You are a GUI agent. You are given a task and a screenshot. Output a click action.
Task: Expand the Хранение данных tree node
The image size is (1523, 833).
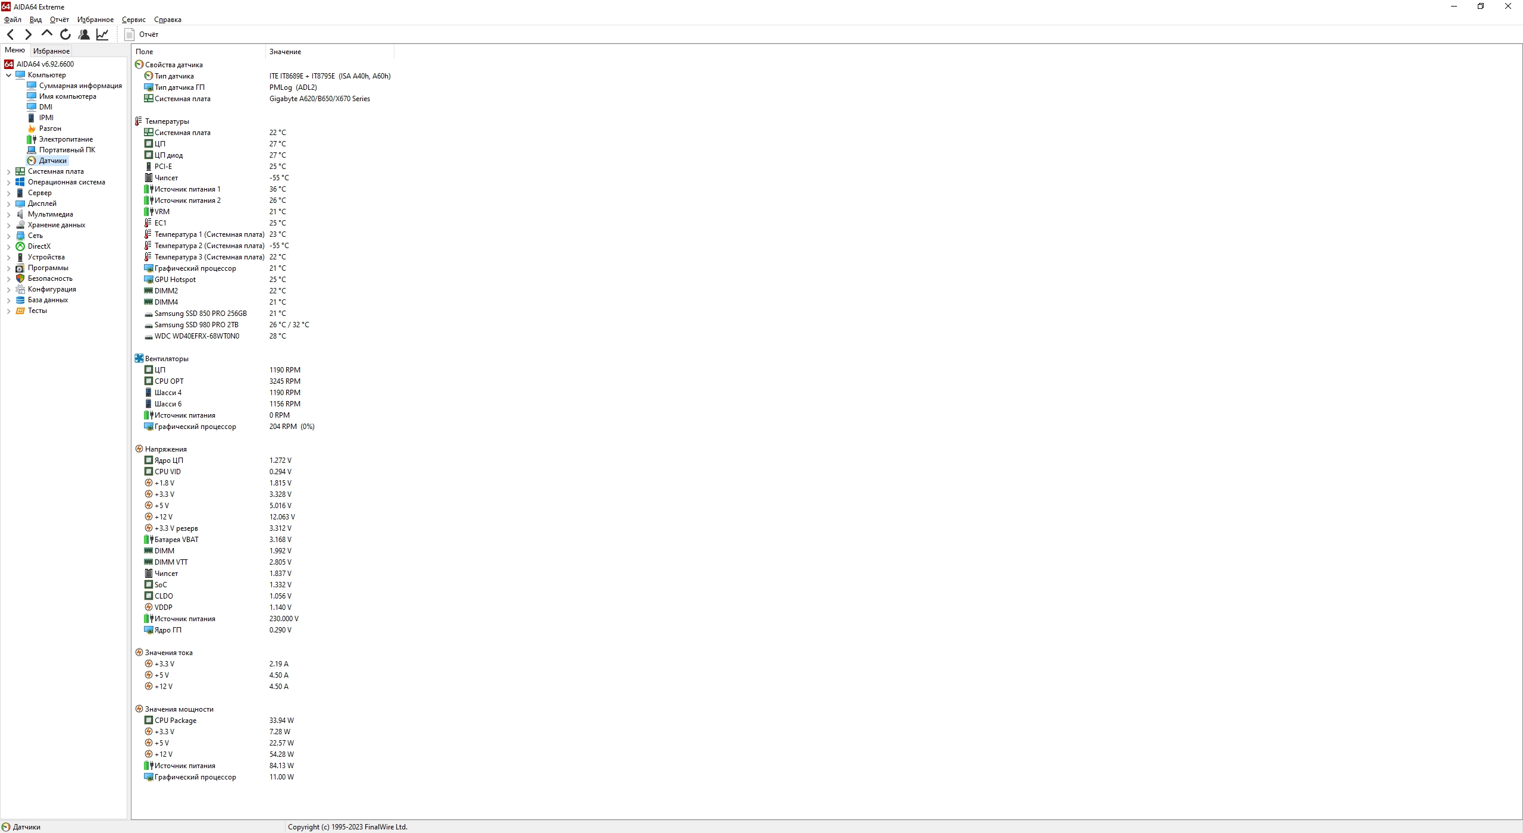(9, 226)
